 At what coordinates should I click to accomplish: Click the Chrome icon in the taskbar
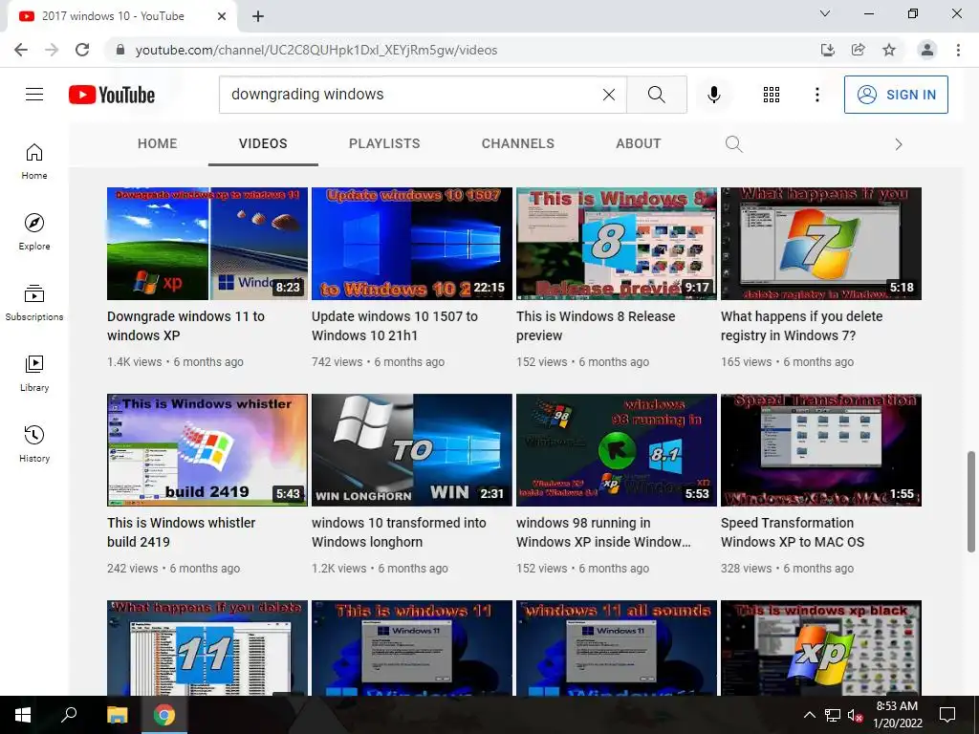click(163, 715)
